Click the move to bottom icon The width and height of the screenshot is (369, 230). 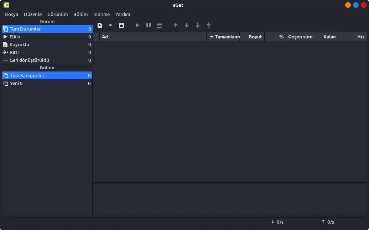(x=209, y=25)
